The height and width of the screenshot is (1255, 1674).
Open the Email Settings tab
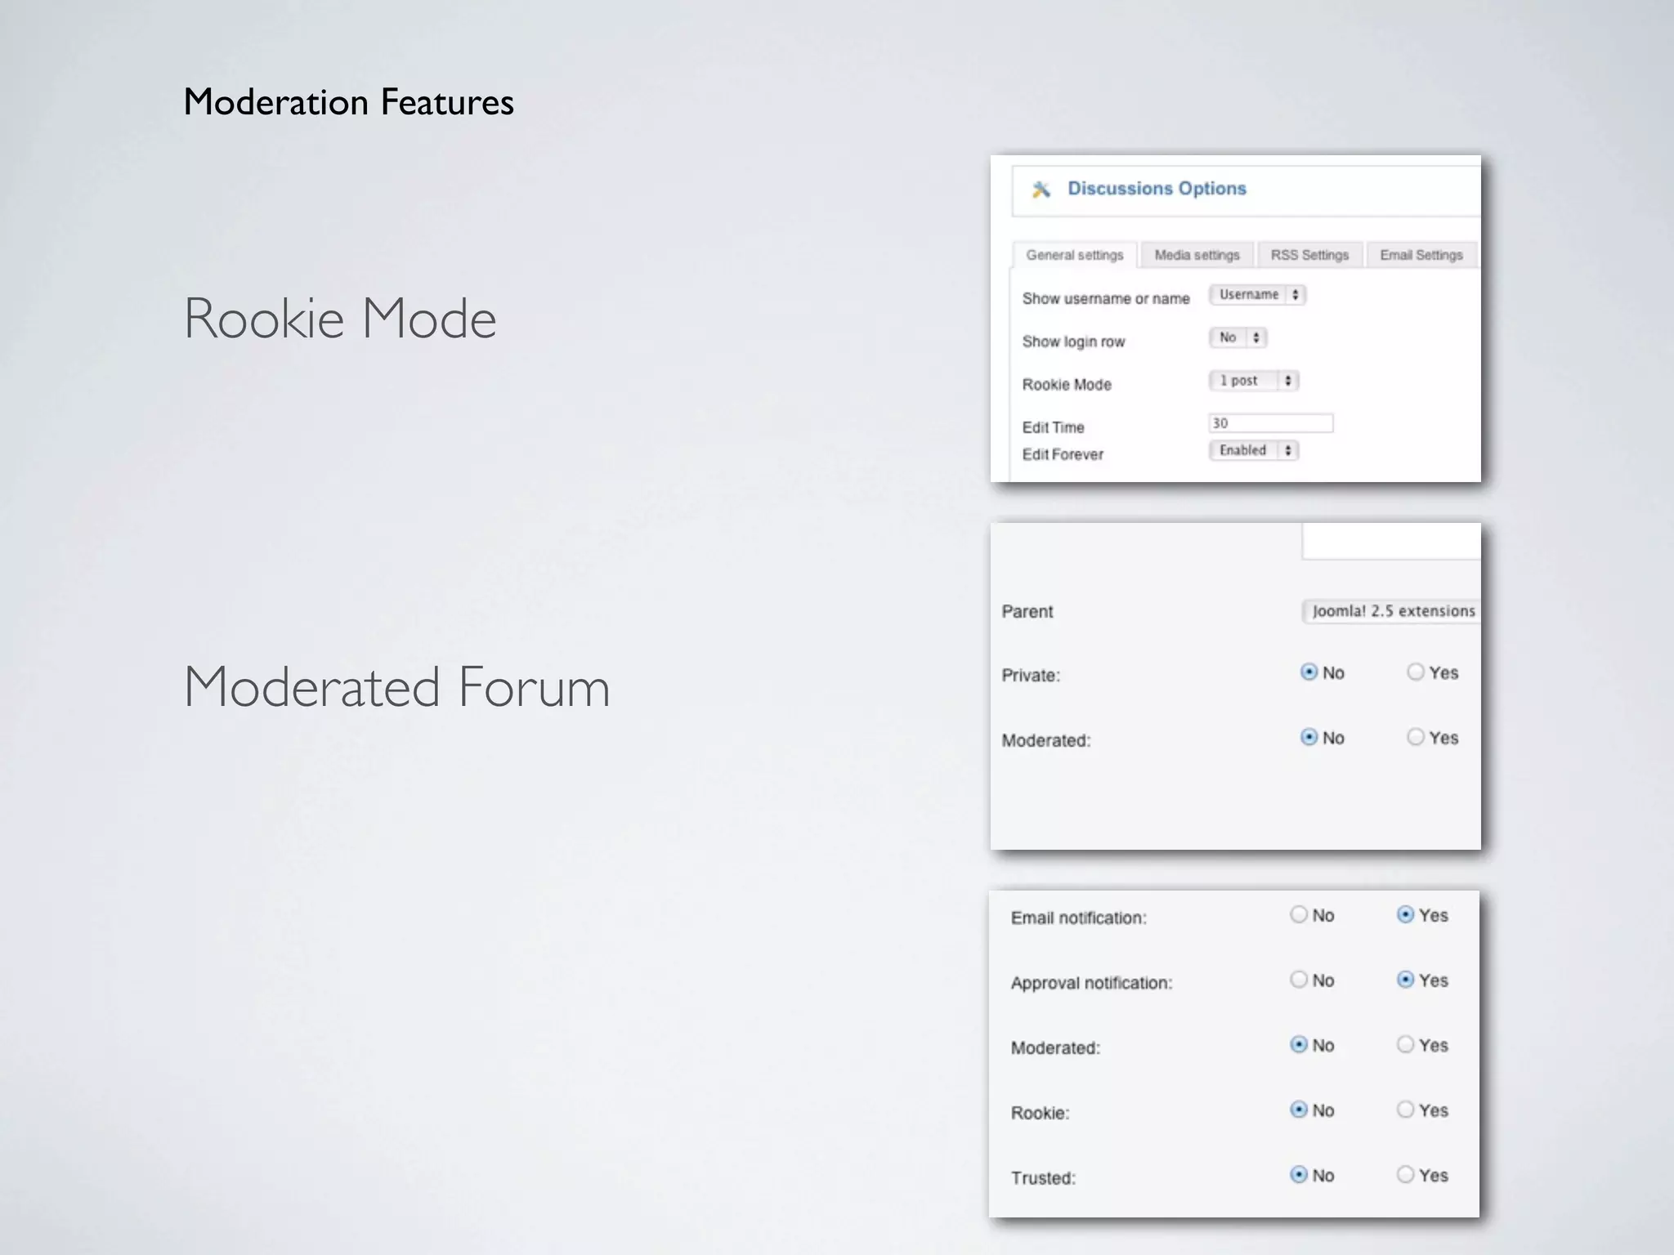(x=1421, y=255)
